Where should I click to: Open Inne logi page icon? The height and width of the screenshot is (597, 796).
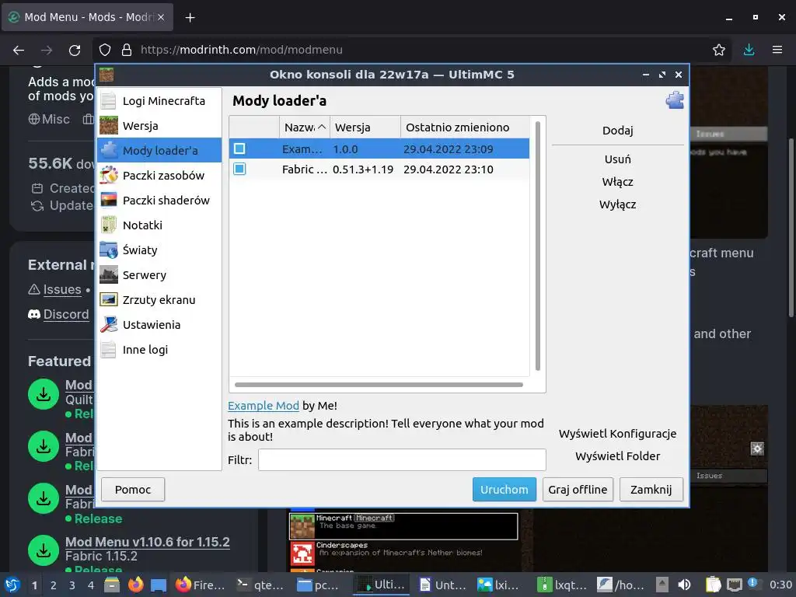click(108, 349)
